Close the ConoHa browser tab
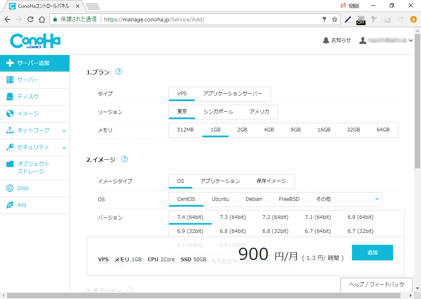 point(77,6)
